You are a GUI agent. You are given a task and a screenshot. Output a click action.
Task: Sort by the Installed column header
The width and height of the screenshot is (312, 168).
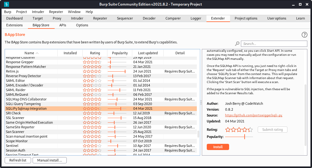coord(70,53)
